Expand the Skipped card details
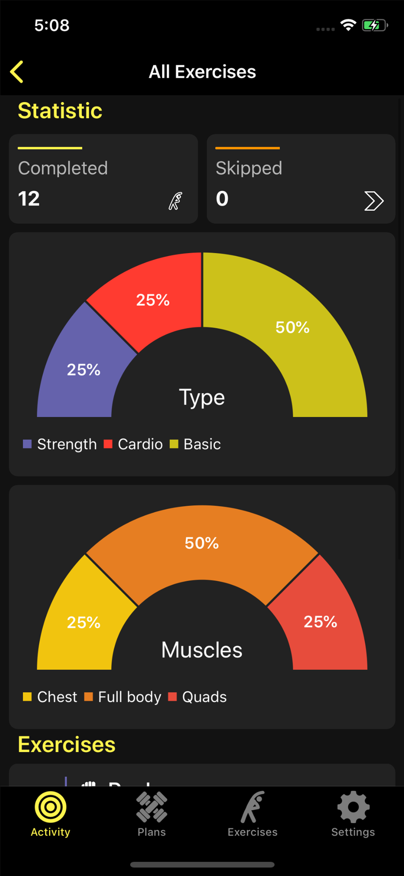 tap(301, 179)
